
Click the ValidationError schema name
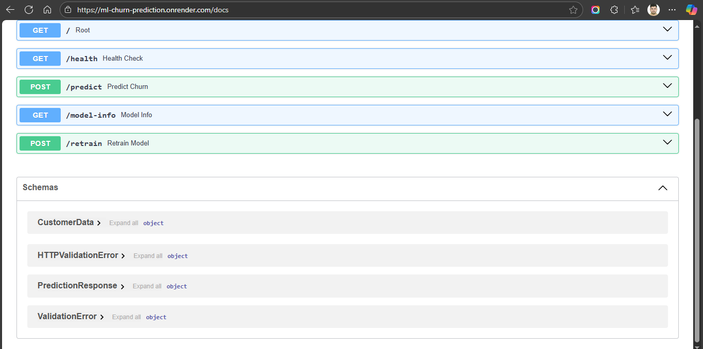67,317
